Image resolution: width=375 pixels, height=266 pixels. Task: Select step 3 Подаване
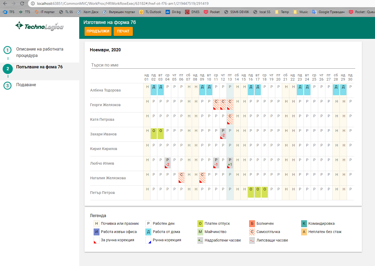39,85
